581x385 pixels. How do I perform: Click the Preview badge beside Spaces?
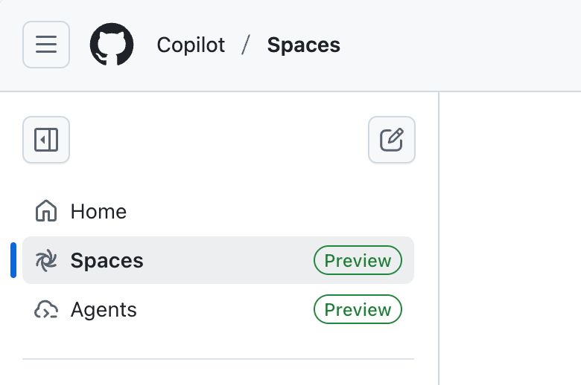(x=358, y=260)
